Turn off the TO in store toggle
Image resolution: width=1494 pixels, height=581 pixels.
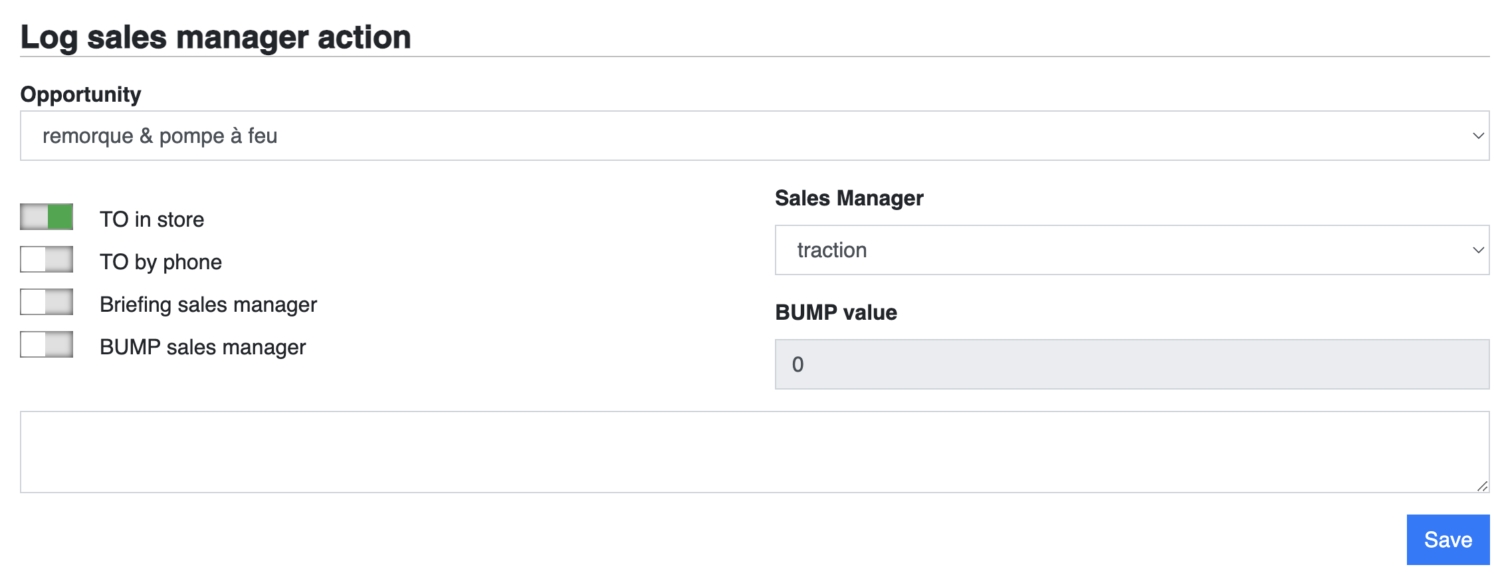coord(47,217)
